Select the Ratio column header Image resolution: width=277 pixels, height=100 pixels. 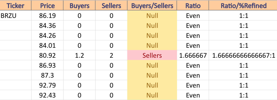pyautogui.click(x=193, y=6)
